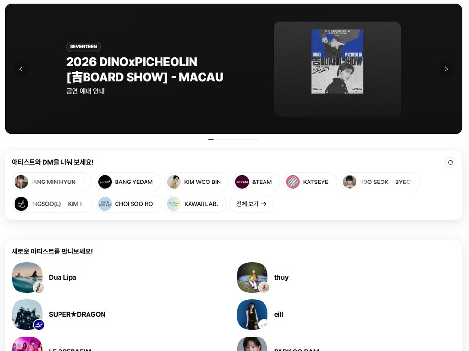Open the WOO SEOK DM chip

coord(381,182)
